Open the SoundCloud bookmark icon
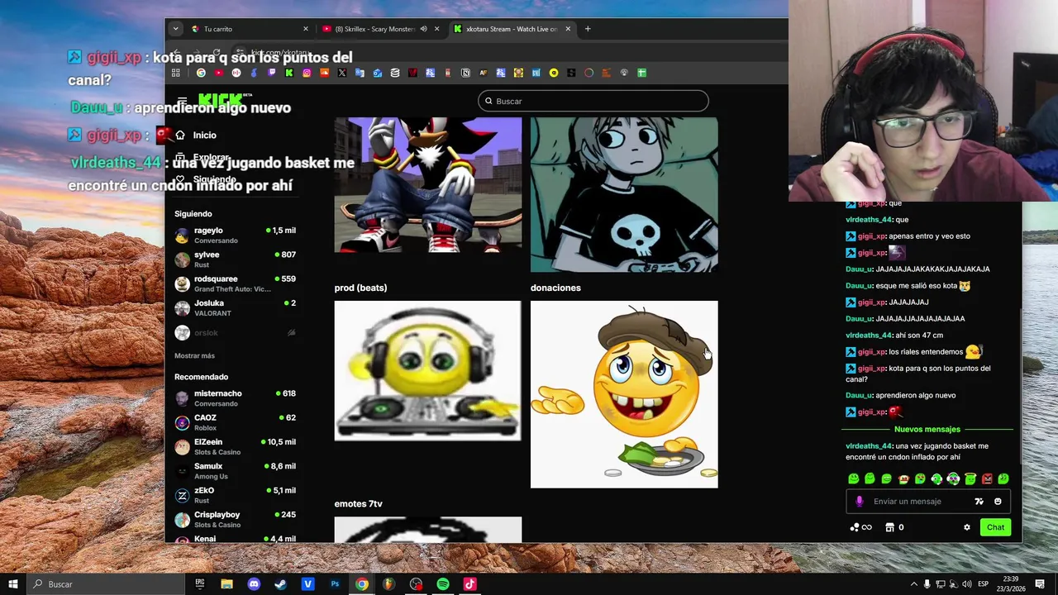1058x595 pixels. pos(324,73)
